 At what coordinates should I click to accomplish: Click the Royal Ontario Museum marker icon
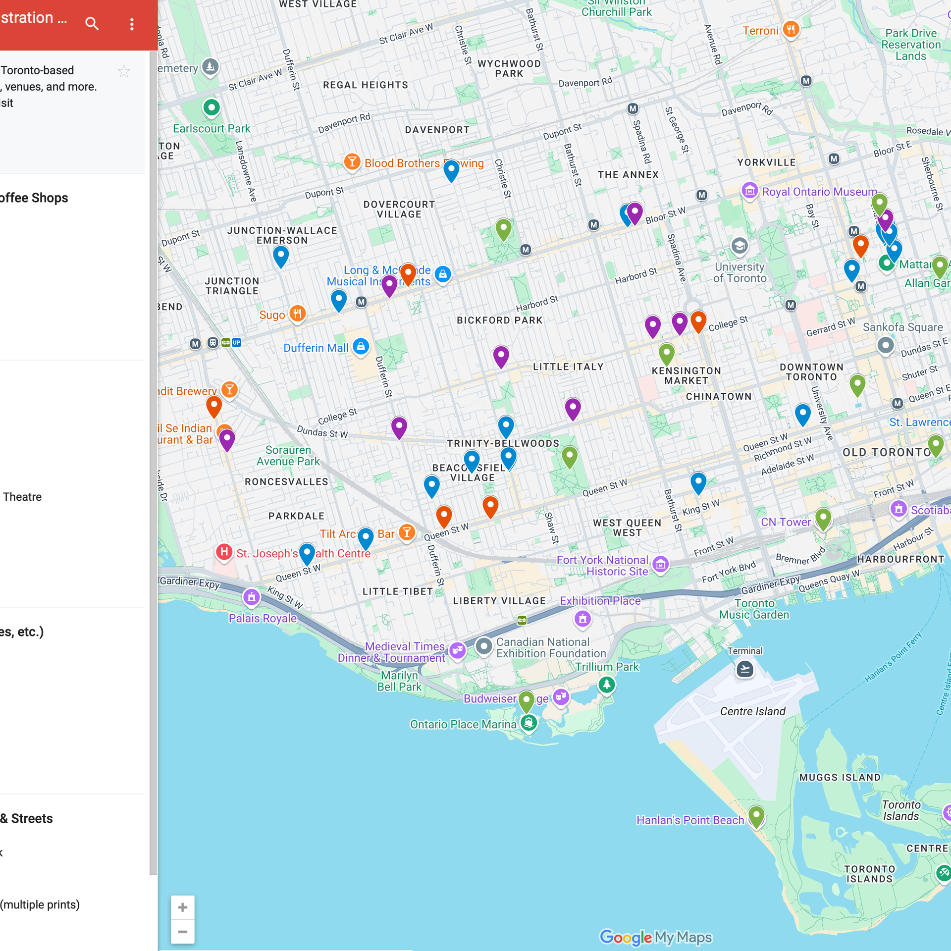point(749,190)
